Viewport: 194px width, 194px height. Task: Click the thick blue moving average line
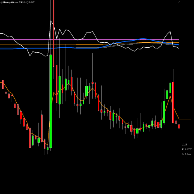(90, 48)
